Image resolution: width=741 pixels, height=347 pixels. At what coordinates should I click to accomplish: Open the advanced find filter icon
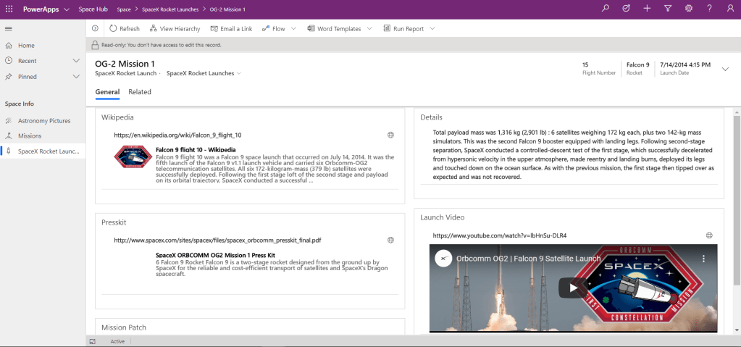point(668,9)
